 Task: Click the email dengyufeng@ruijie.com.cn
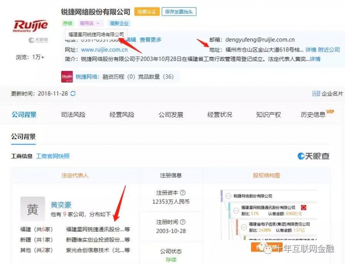coord(260,40)
